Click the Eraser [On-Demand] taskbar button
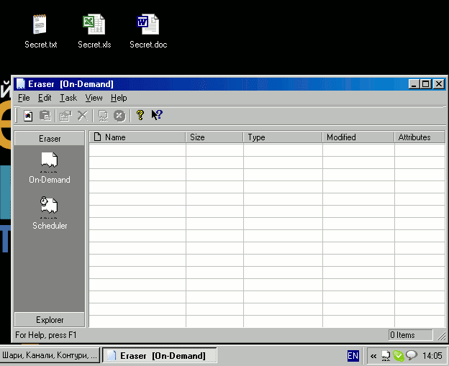This screenshot has height=366, width=449. pyautogui.click(x=160, y=355)
